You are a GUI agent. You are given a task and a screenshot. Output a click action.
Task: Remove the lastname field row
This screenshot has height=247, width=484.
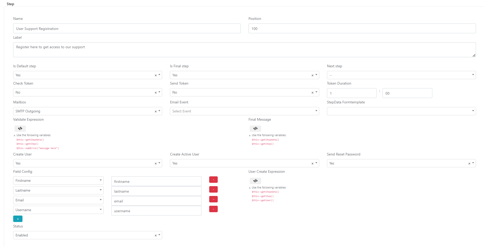pos(213,190)
